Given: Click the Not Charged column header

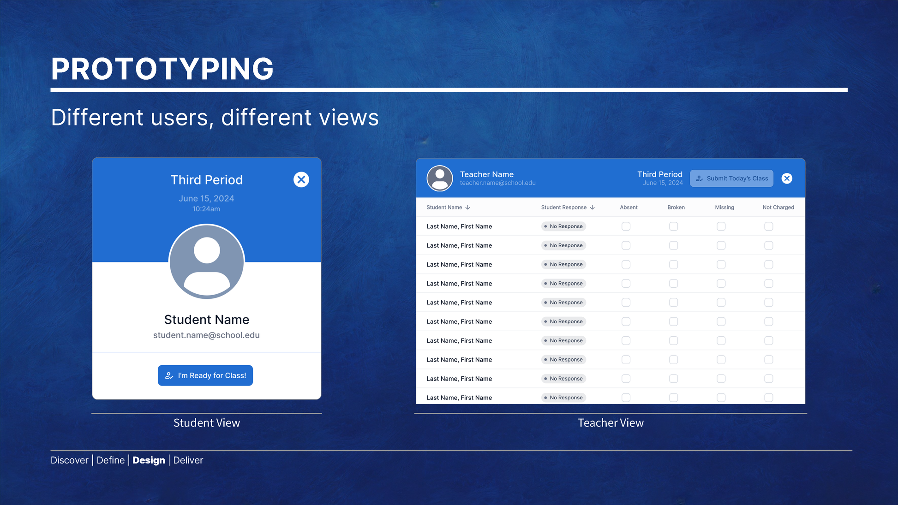Looking at the screenshot, I should click(x=778, y=208).
